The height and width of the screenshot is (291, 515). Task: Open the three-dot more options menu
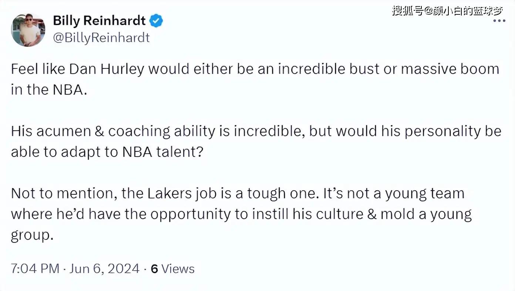499,21
